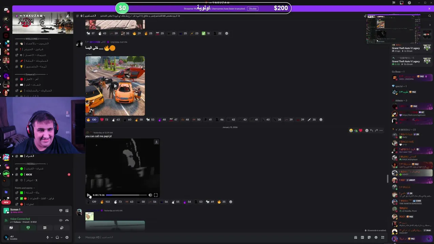Mute the video volume icon
The image size is (434, 244).
150,195
